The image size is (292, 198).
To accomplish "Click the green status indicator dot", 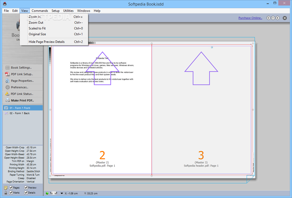I will click(47, 193).
